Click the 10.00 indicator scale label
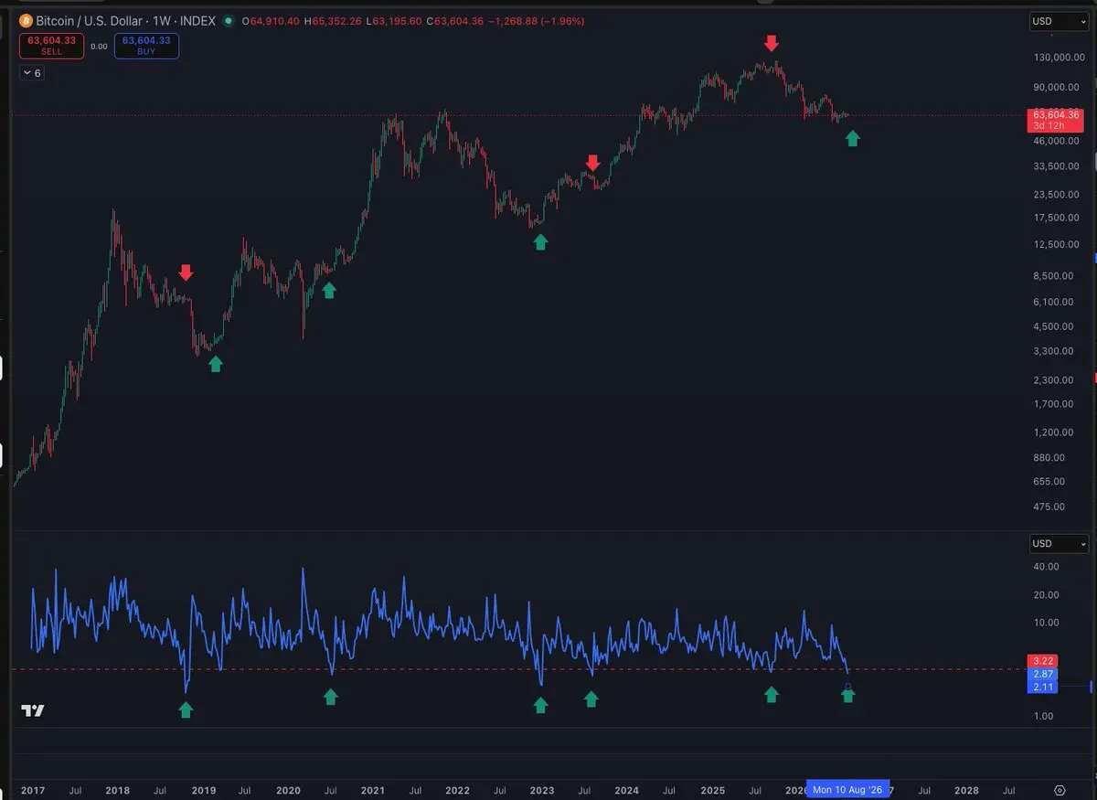The width and height of the screenshot is (1097, 800). click(1046, 624)
